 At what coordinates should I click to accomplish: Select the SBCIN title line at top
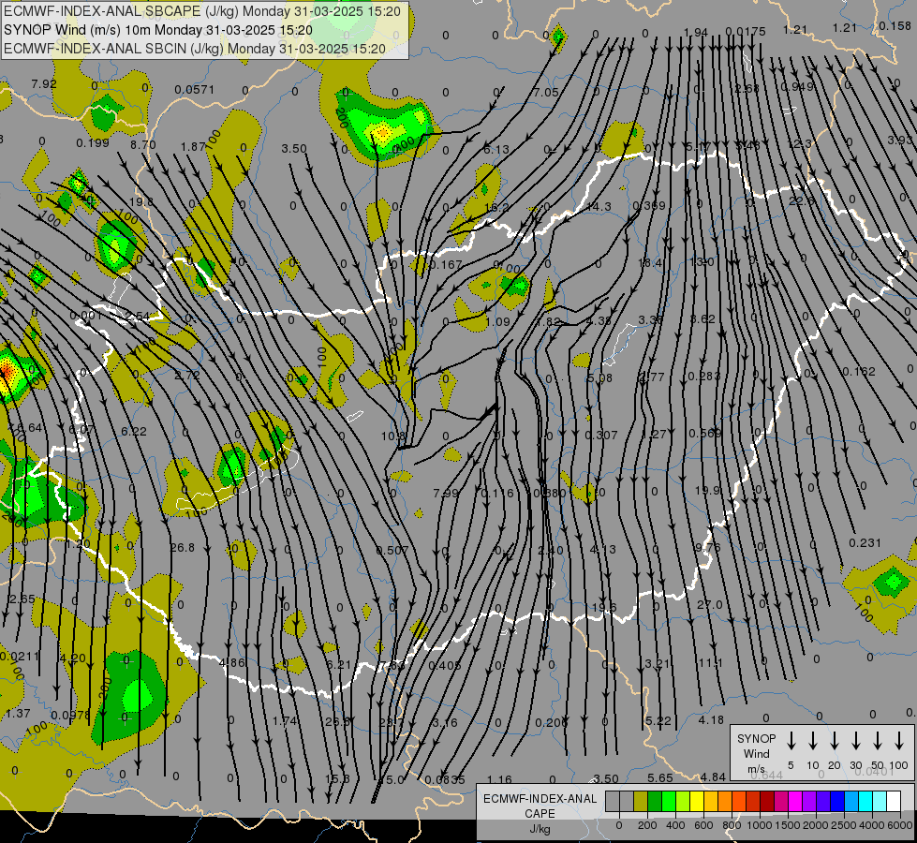(x=195, y=49)
